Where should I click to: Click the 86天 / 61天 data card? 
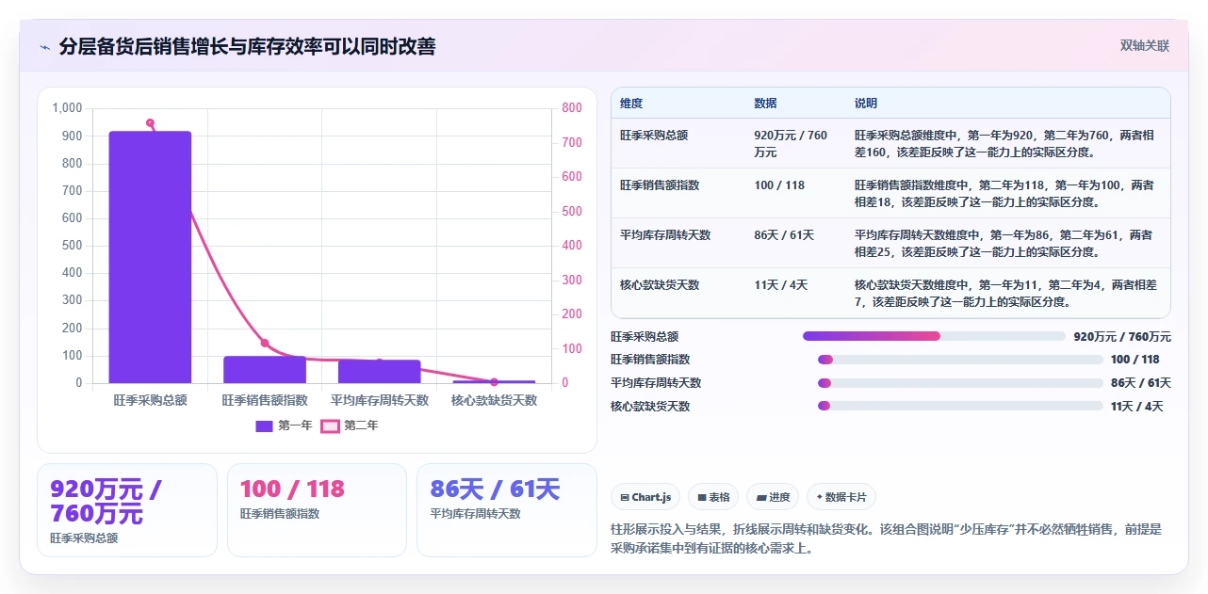pyautogui.click(x=507, y=509)
